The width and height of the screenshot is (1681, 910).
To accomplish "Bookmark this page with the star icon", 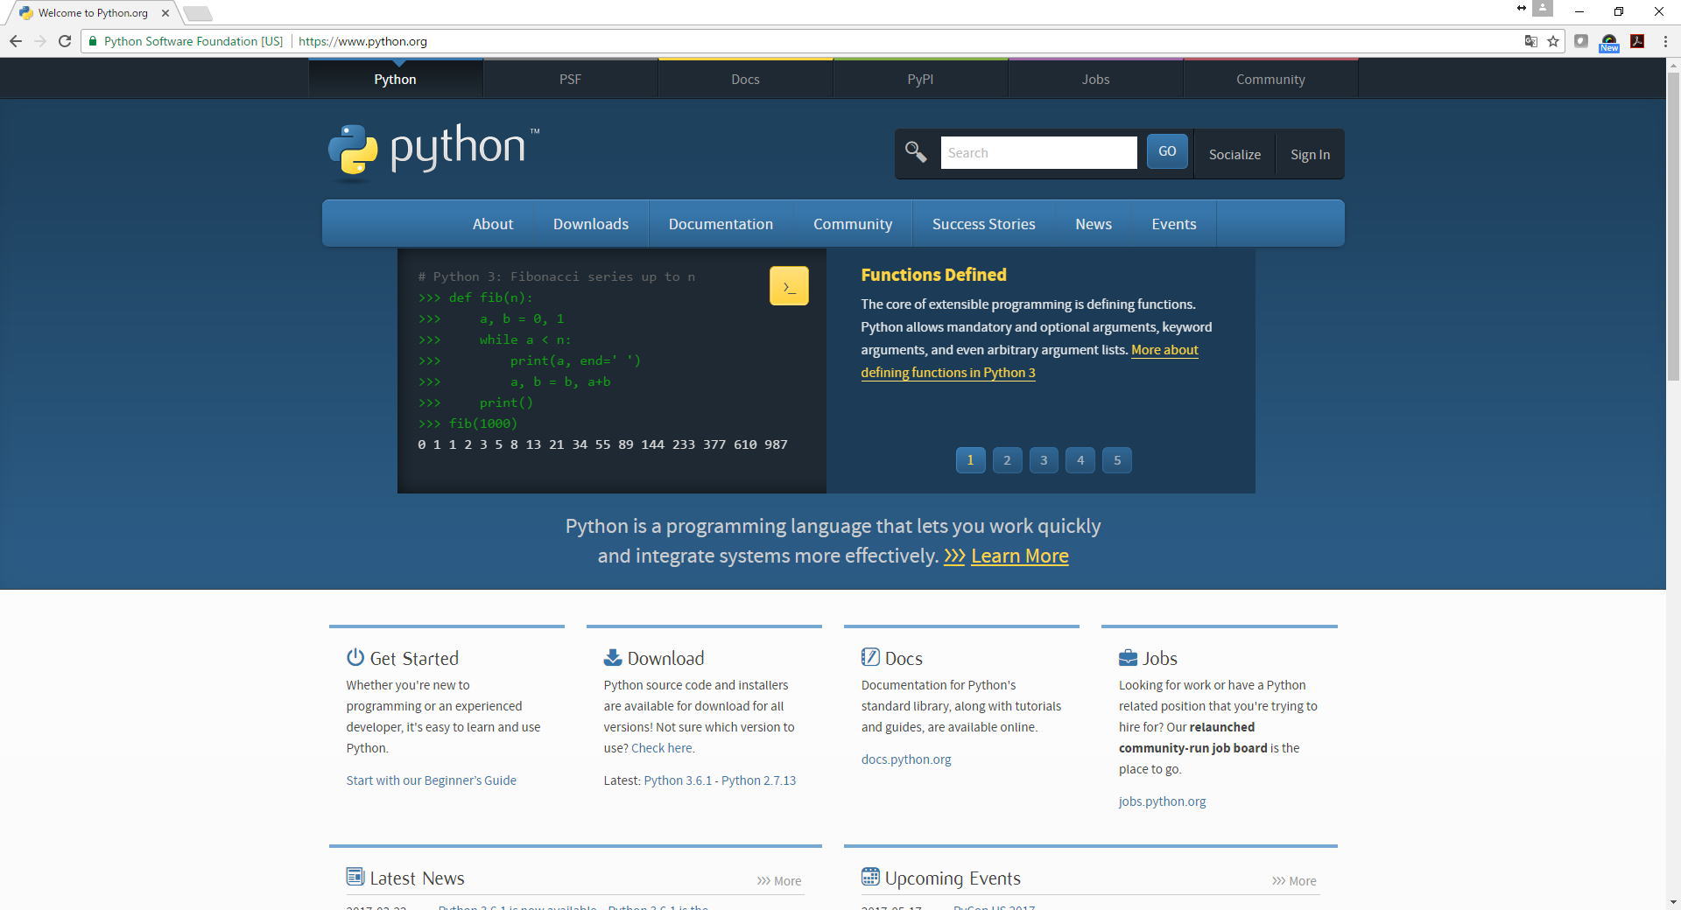I will (1553, 41).
